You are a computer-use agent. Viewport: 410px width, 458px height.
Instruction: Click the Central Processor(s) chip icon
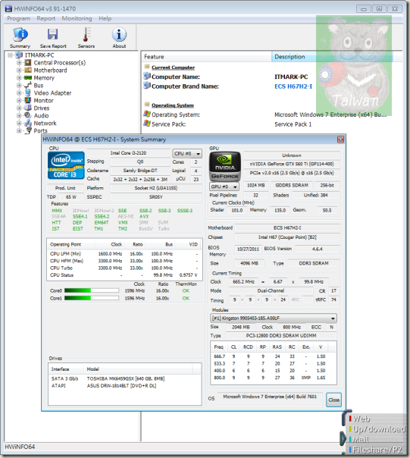point(28,62)
